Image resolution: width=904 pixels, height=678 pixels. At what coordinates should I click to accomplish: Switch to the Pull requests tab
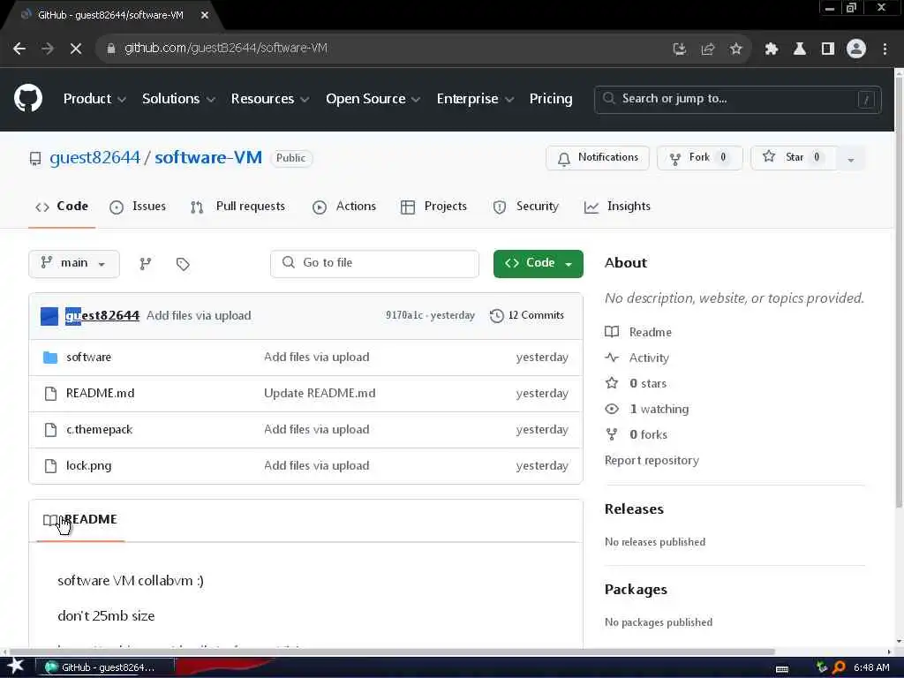(x=237, y=207)
